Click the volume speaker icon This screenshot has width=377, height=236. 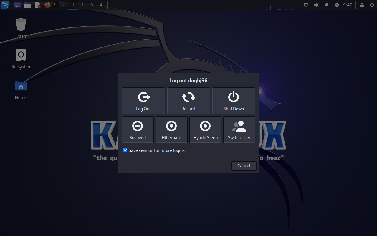tap(317, 5)
